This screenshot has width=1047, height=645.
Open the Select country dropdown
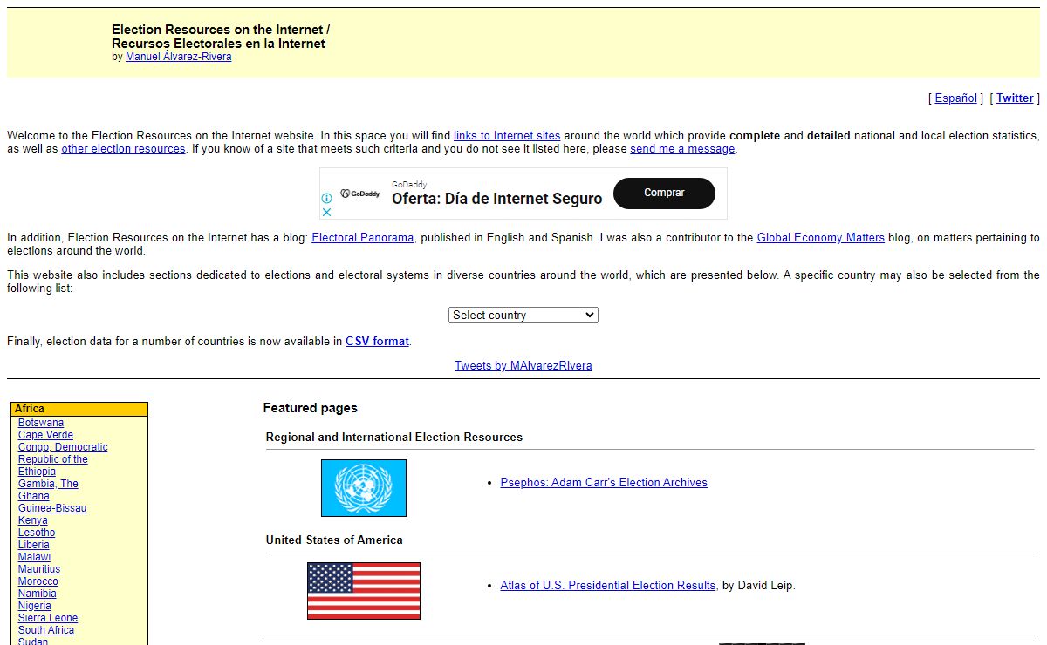point(523,316)
